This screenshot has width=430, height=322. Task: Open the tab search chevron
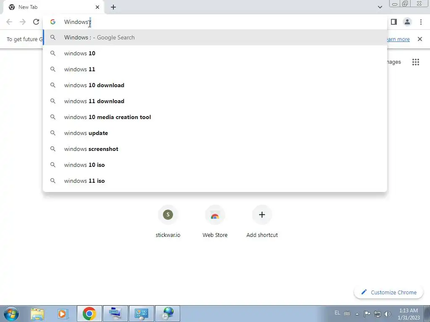point(380,7)
